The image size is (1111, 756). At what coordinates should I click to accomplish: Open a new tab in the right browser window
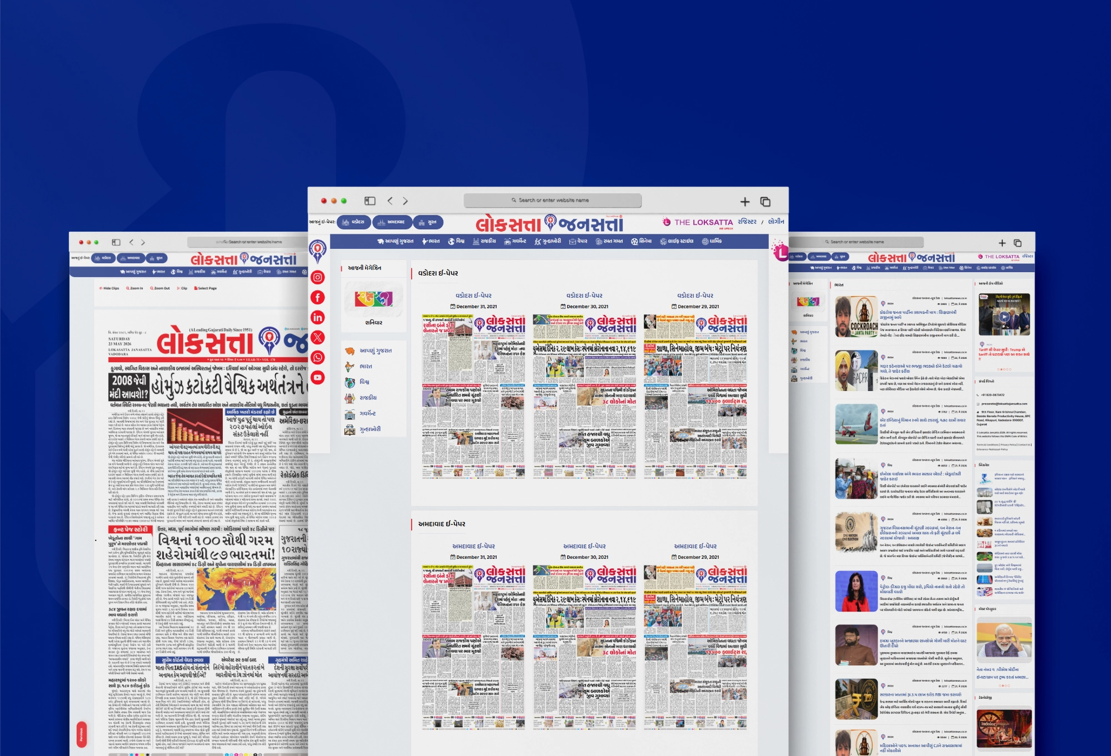[x=1002, y=243]
